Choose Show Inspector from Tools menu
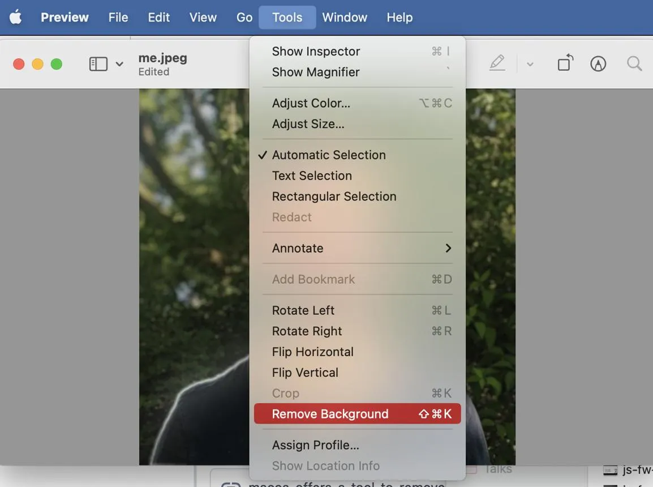This screenshot has height=487, width=653. click(357, 51)
